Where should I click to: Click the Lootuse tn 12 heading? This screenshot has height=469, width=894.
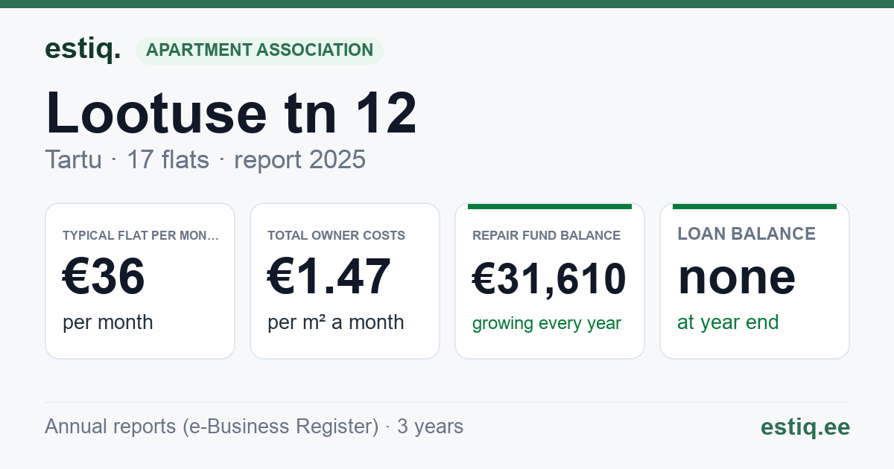pos(231,113)
